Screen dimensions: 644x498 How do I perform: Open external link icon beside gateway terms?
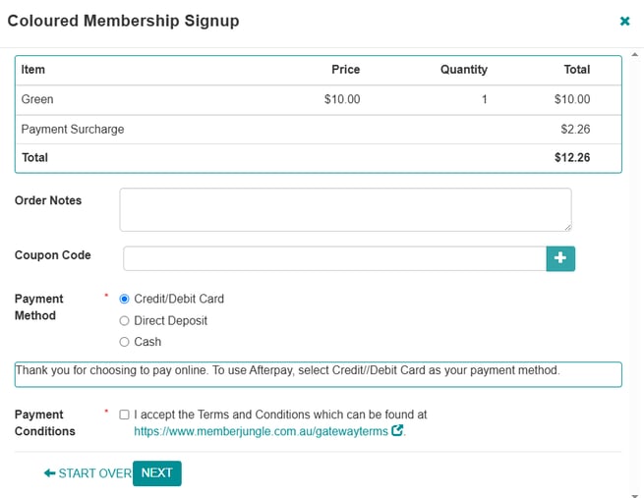click(x=397, y=430)
